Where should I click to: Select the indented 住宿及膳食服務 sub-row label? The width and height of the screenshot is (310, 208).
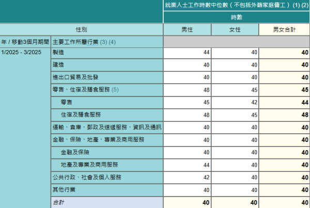click(107, 115)
